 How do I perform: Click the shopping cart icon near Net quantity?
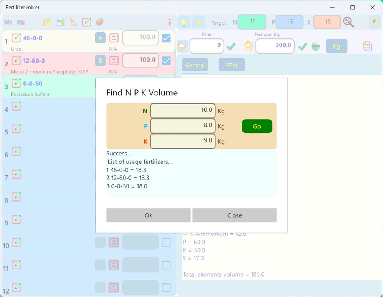pyautogui.click(x=249, y=46)
